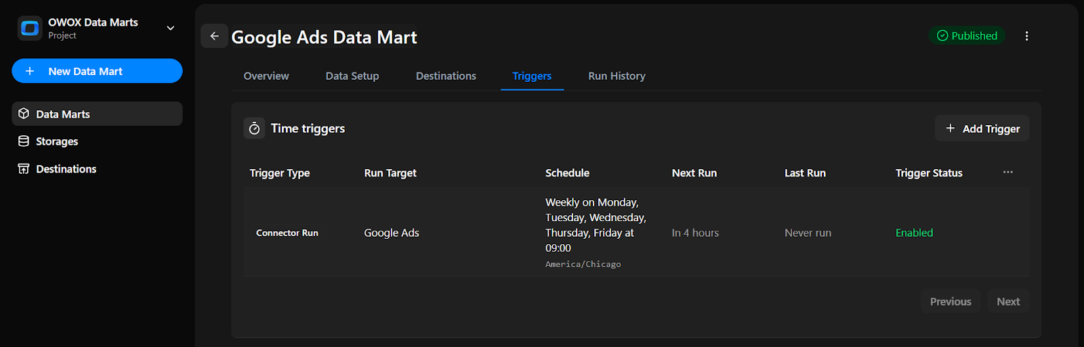This screenshot has height=347, width=1084.
Task: Click the 'Never run' last run cell
Action: (x=808, y=233)
